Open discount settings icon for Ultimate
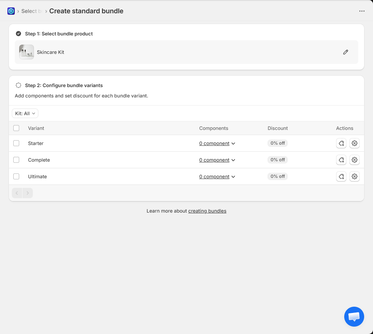This screenshot has width=373, height=334. (x=355, y=176)
